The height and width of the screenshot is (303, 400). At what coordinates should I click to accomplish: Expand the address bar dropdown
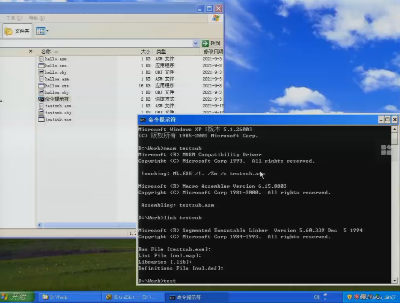(x=195, y=43)
